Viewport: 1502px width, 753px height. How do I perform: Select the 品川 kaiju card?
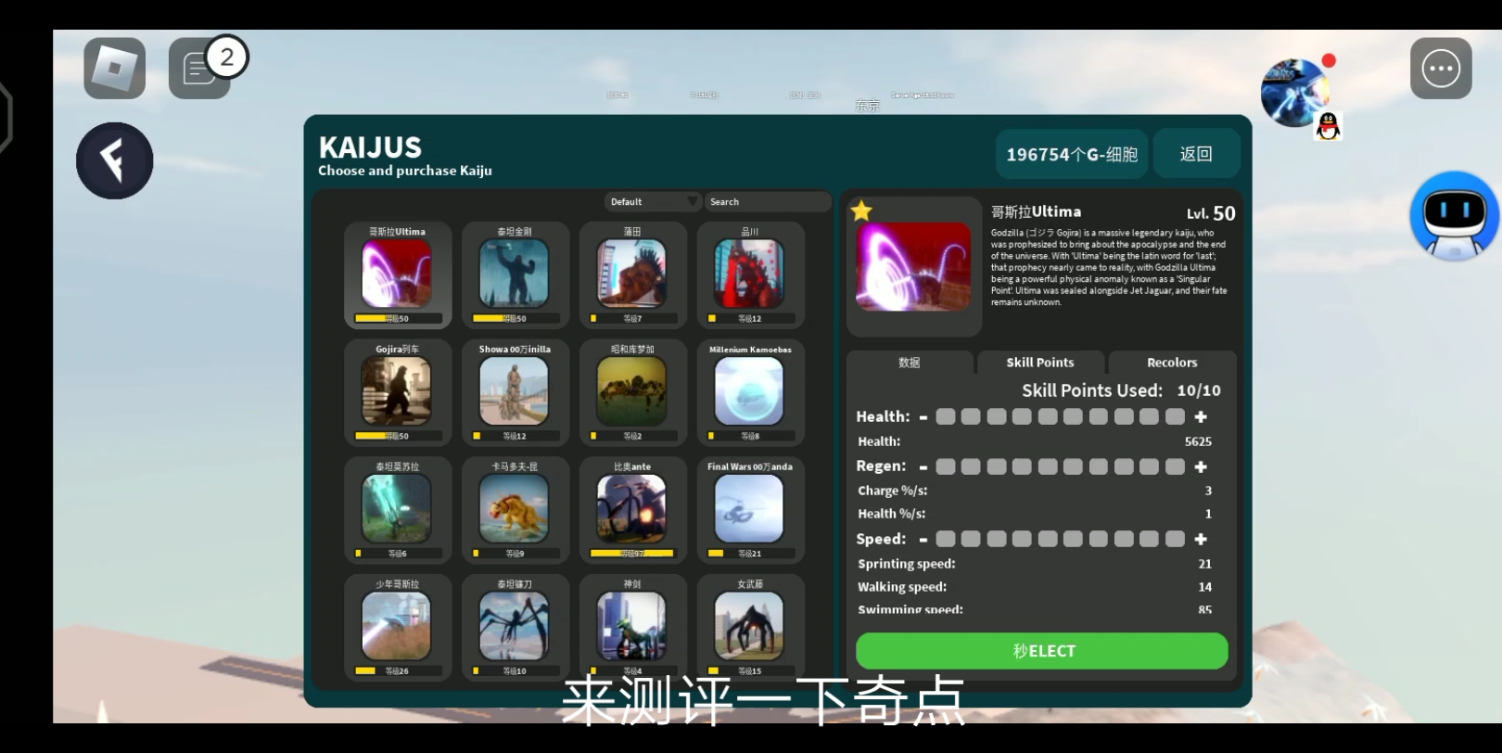coord(750,274)
